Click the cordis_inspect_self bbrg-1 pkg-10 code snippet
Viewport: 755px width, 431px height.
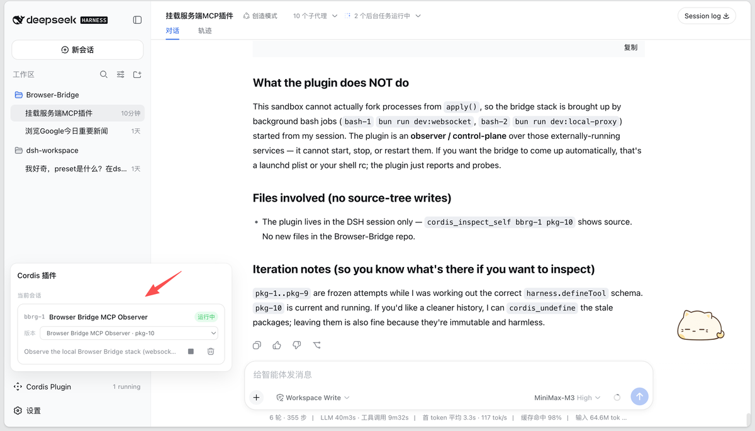pyautogui.click(x=500, y=222)
